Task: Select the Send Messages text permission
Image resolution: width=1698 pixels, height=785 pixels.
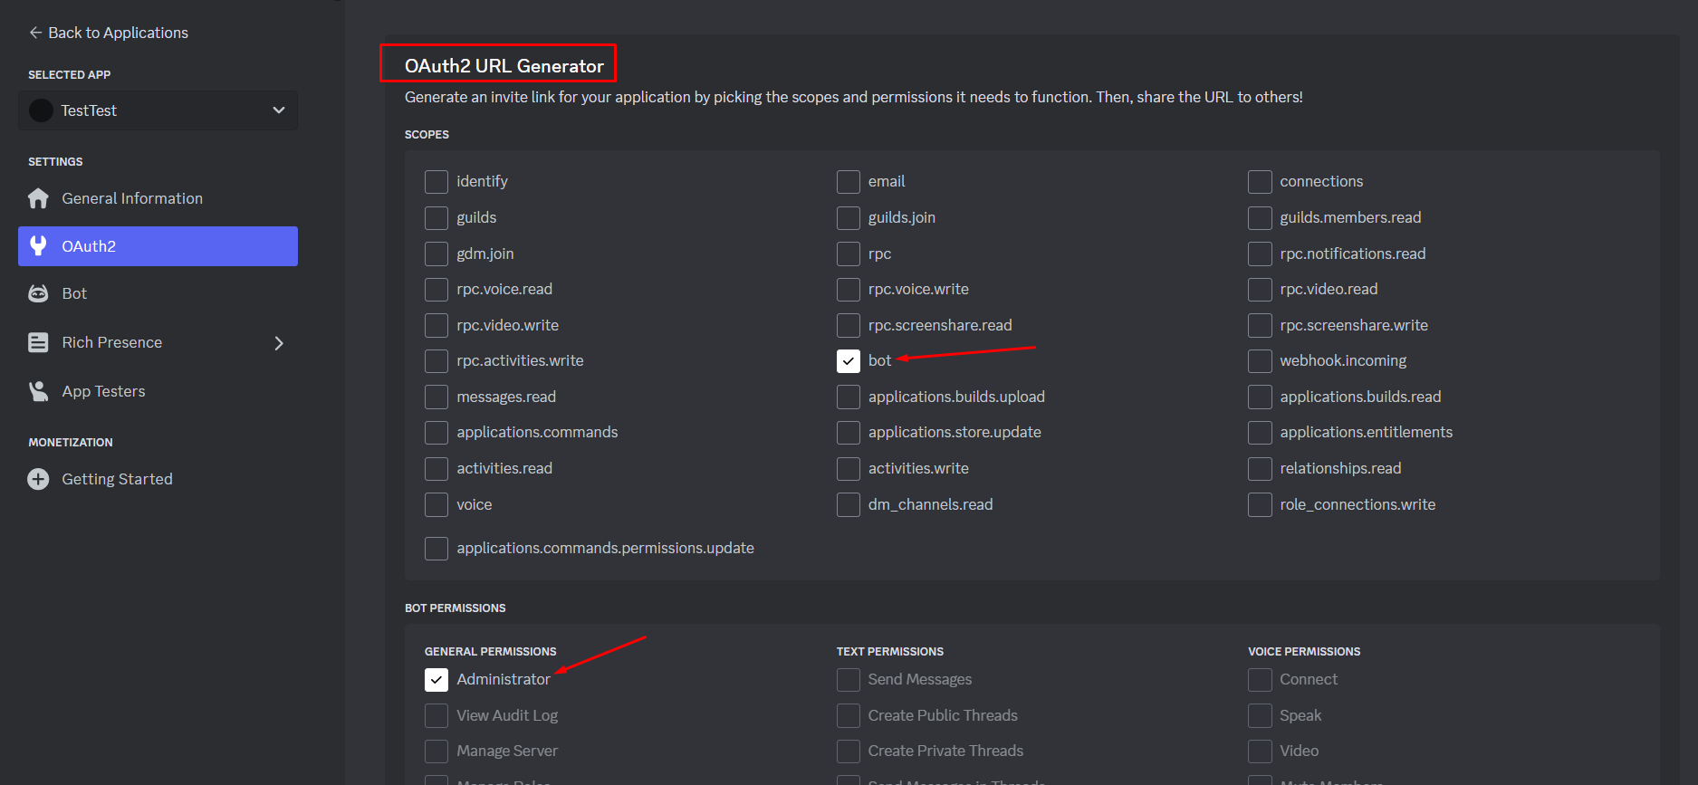Action: [x=848, y=680]
